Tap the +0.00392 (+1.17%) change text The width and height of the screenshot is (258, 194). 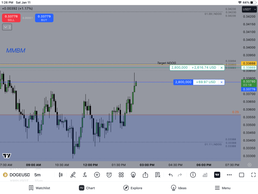[x=17, y=8]
